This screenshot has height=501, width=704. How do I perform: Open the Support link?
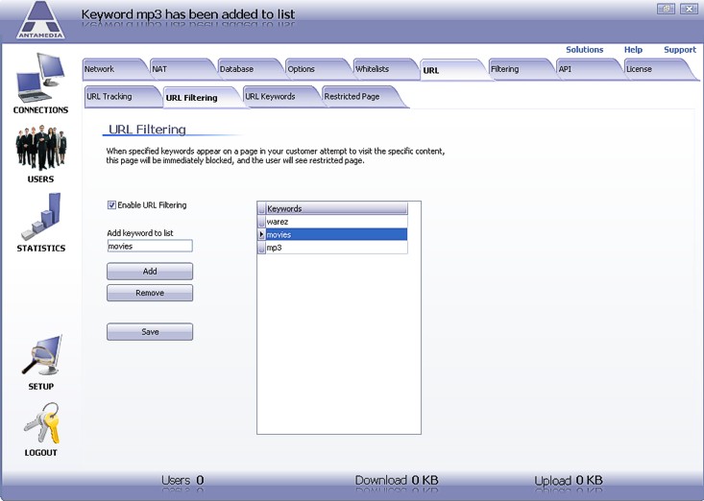click(x=679, y=50)
